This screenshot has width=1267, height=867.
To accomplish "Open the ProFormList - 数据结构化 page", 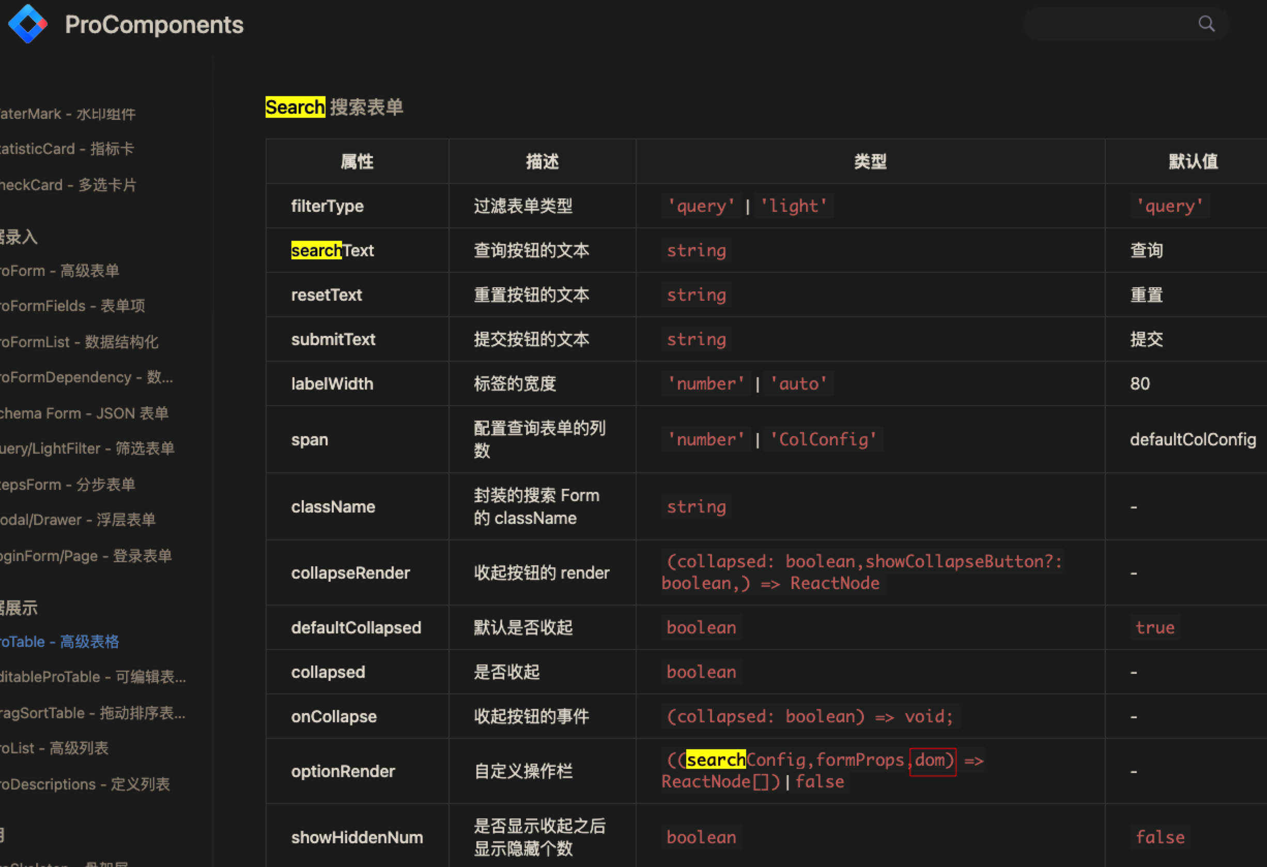I will [x=79, y=342].
